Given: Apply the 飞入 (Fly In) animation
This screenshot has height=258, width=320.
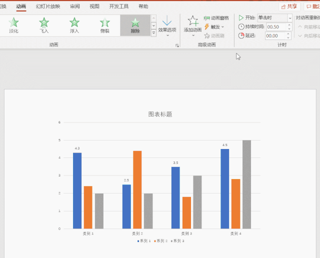Looking at the screenshot, I should coord(44,25).
